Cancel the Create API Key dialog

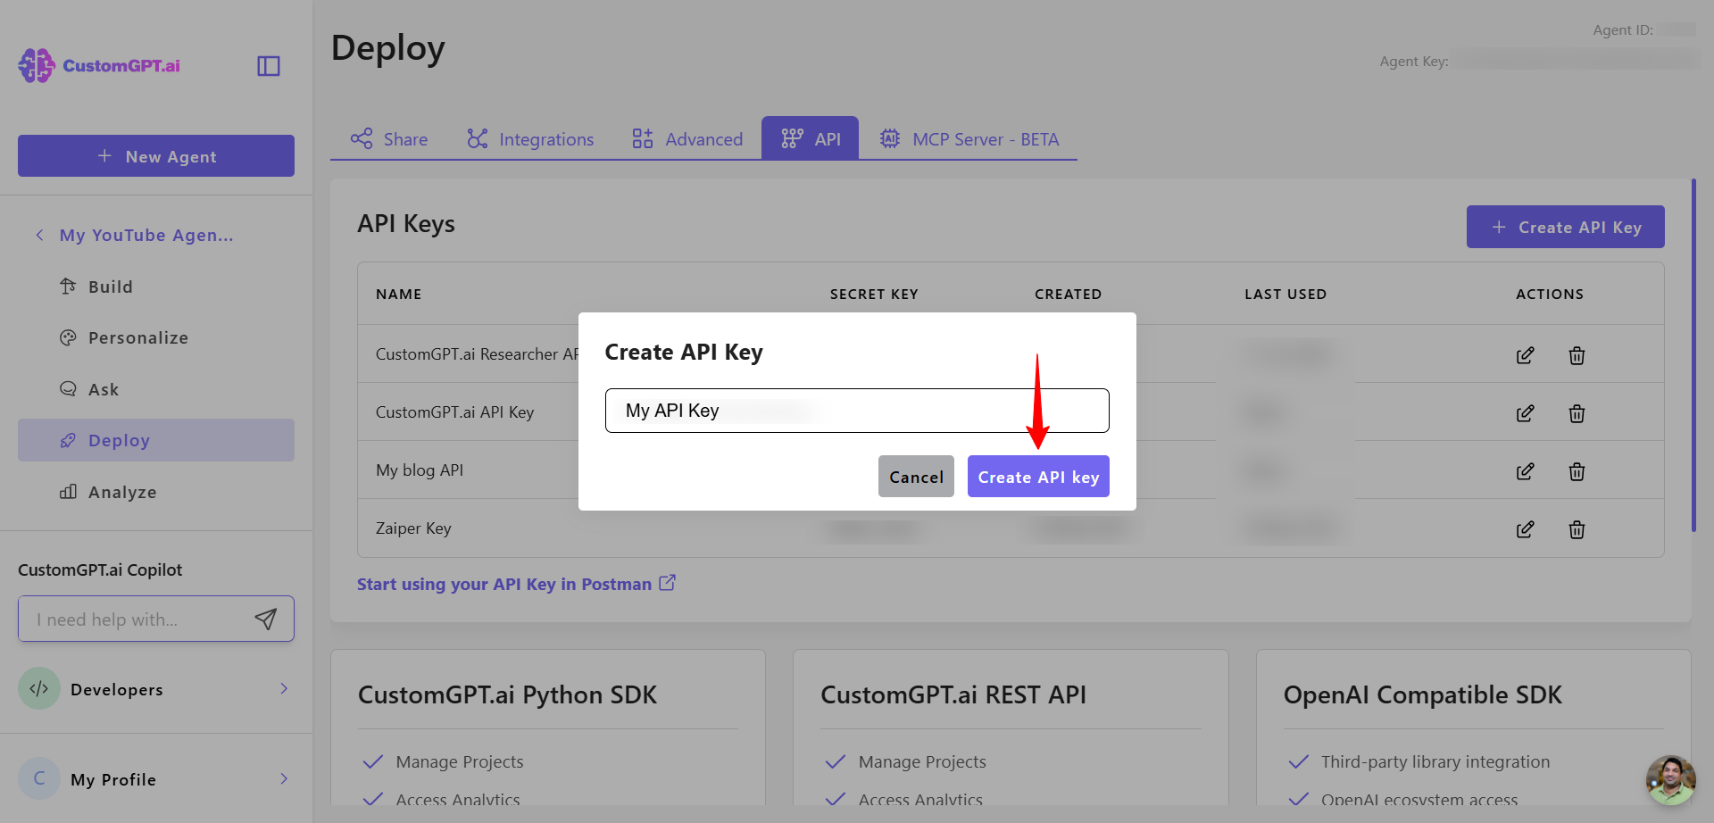click(916, 477)
